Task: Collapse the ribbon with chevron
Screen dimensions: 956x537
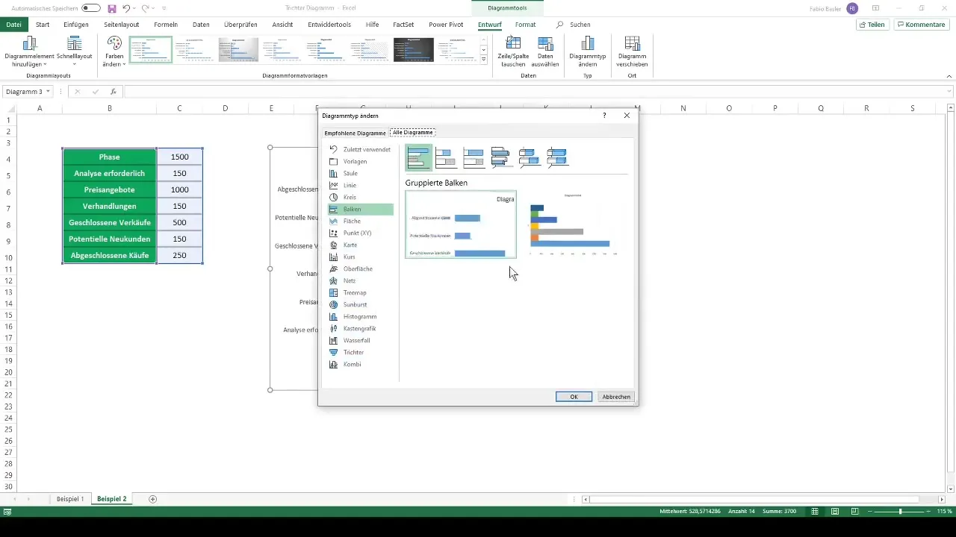Action: point(949,75)
